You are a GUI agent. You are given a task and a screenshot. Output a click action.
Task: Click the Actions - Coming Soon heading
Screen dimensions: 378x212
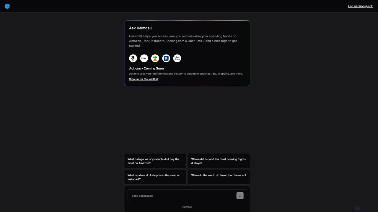click(x=146, y=68)
